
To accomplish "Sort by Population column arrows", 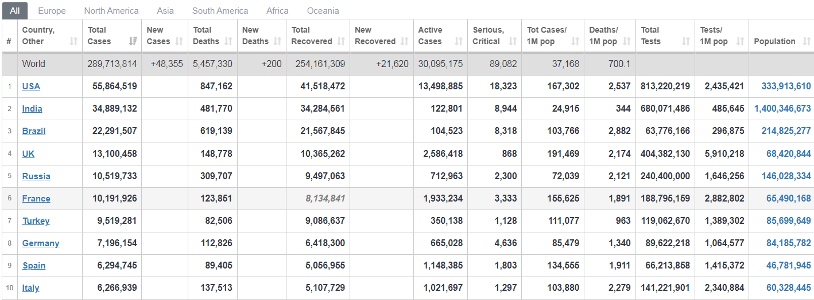I will click(805, 41).
